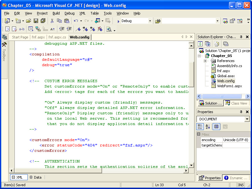Click the Increase Indent toolbar icon
Image resolution: width=252 pixels, height=189 pixels.
pyautogui.click(x=68, y=29)
